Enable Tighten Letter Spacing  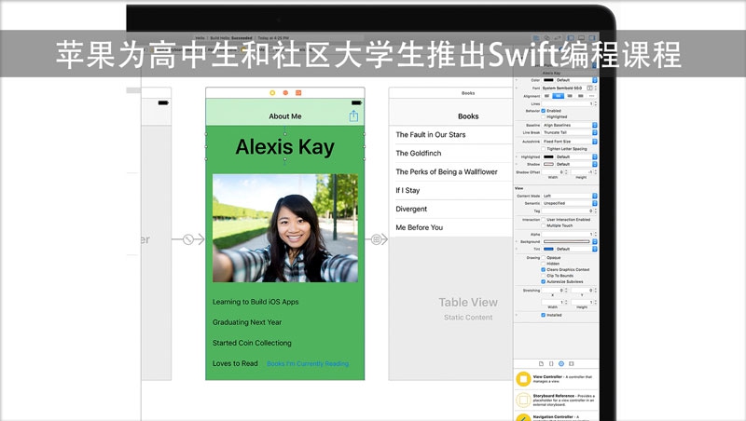[x=544, y=149]
